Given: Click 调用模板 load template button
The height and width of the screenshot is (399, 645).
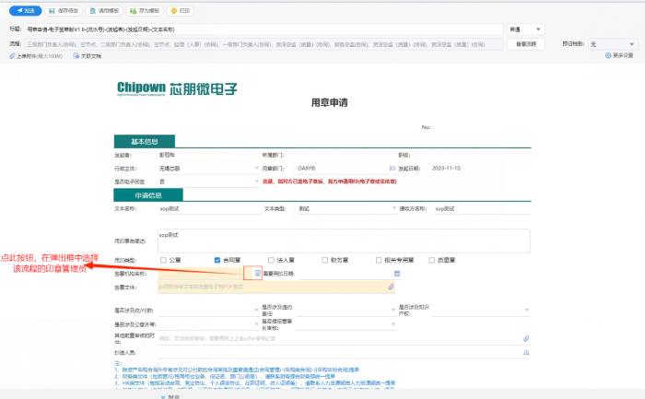Looking at the screenshot, I should coord(103,10).
